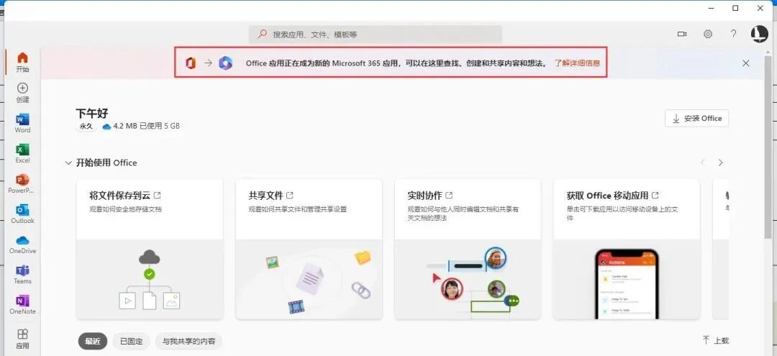Click the old Office logo in banner

(x=191, y=63)
